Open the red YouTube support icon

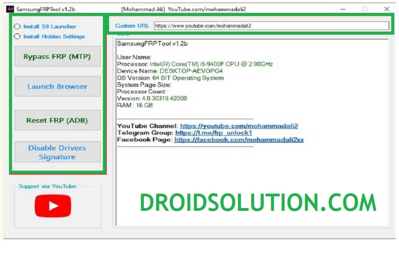53,206
